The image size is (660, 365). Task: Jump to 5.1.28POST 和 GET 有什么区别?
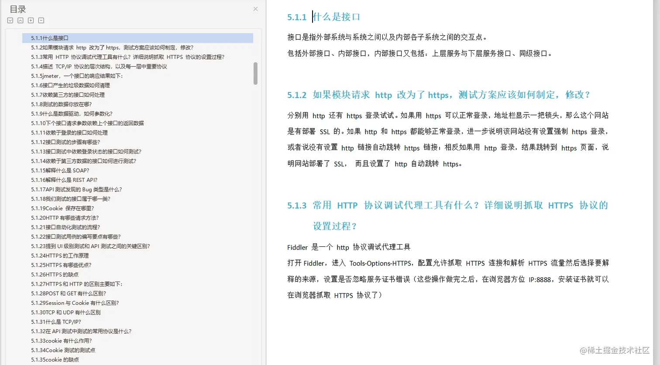coord(64,293)
